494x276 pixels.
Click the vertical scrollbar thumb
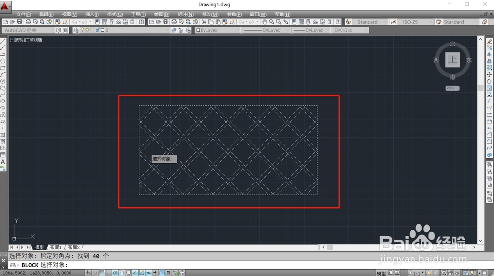click(x=480, y=88)
